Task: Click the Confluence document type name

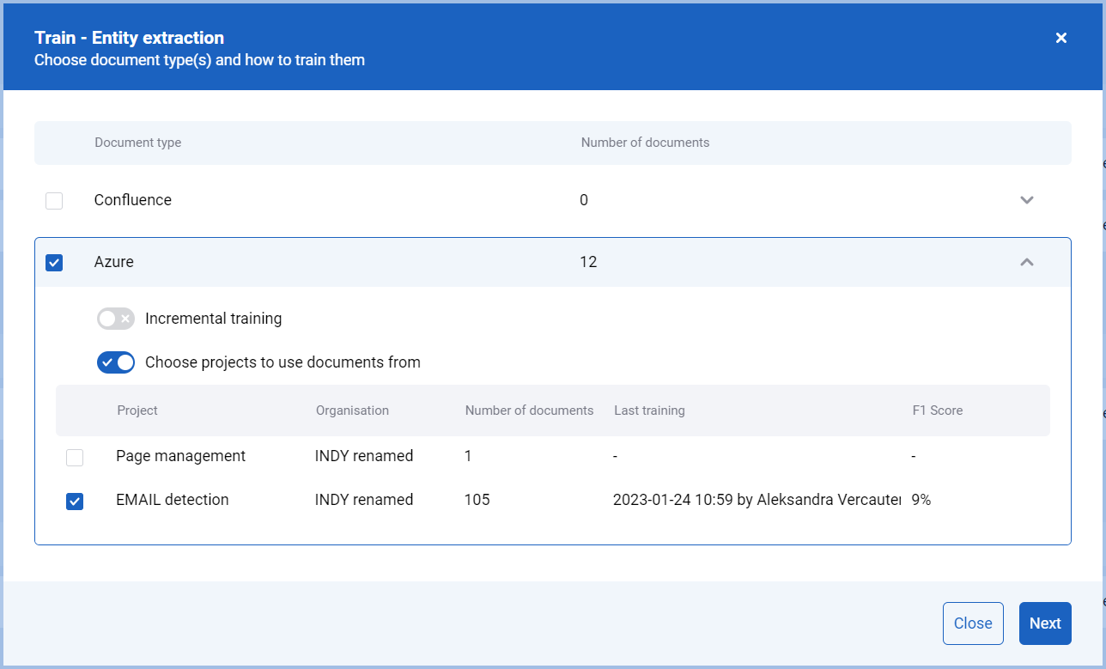Action: point(133,200)
